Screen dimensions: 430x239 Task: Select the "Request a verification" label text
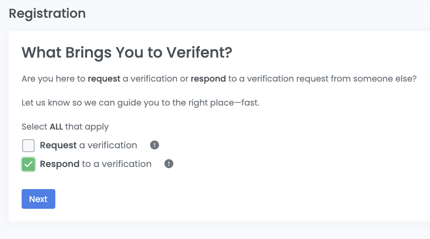pos(89,145)
